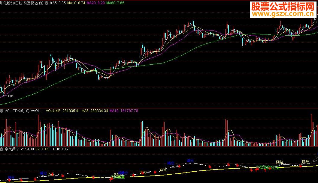Expand the 金鼠送宝 indicator options arrow
Viewport: 318px width, 183px height.
pyautogui.click(x=2, y=149)
